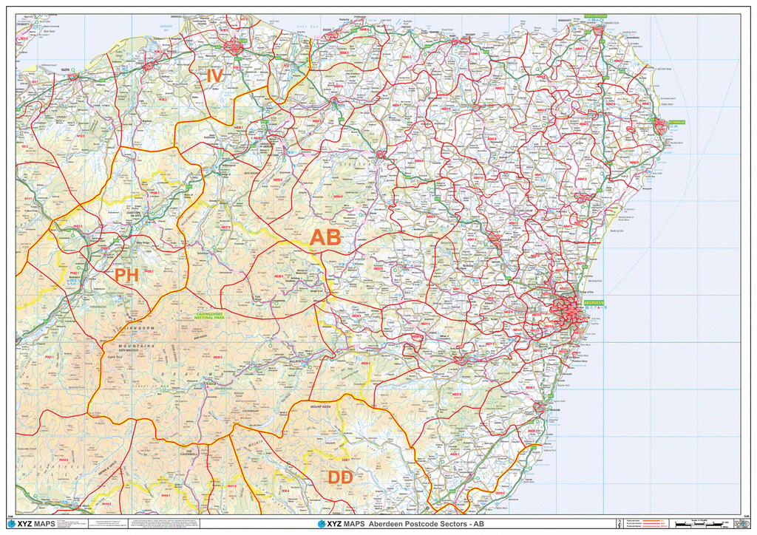The height and width of the screenshot is (535, 757).
Task: Click the orange IV area code label
Action: coord(214,76)
